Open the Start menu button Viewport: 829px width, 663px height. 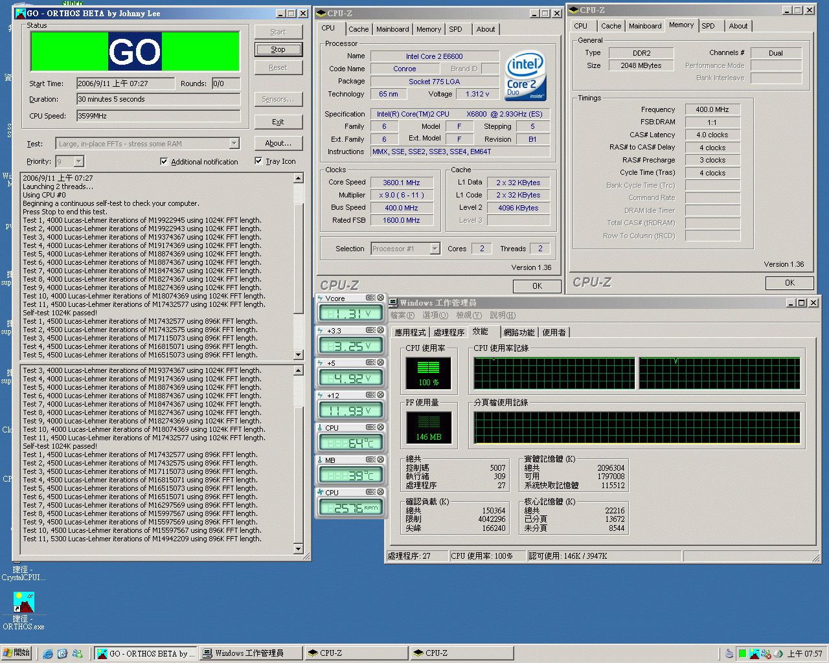click(x=16, y=653)
